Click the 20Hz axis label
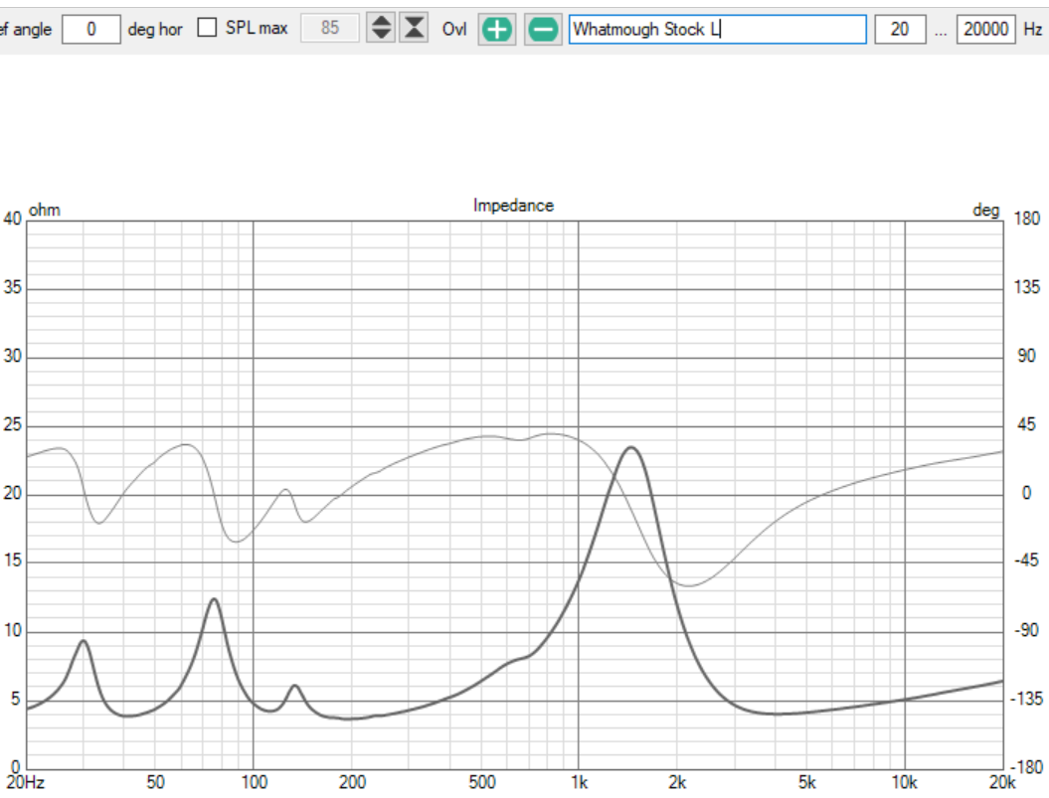 coord(26,782)
